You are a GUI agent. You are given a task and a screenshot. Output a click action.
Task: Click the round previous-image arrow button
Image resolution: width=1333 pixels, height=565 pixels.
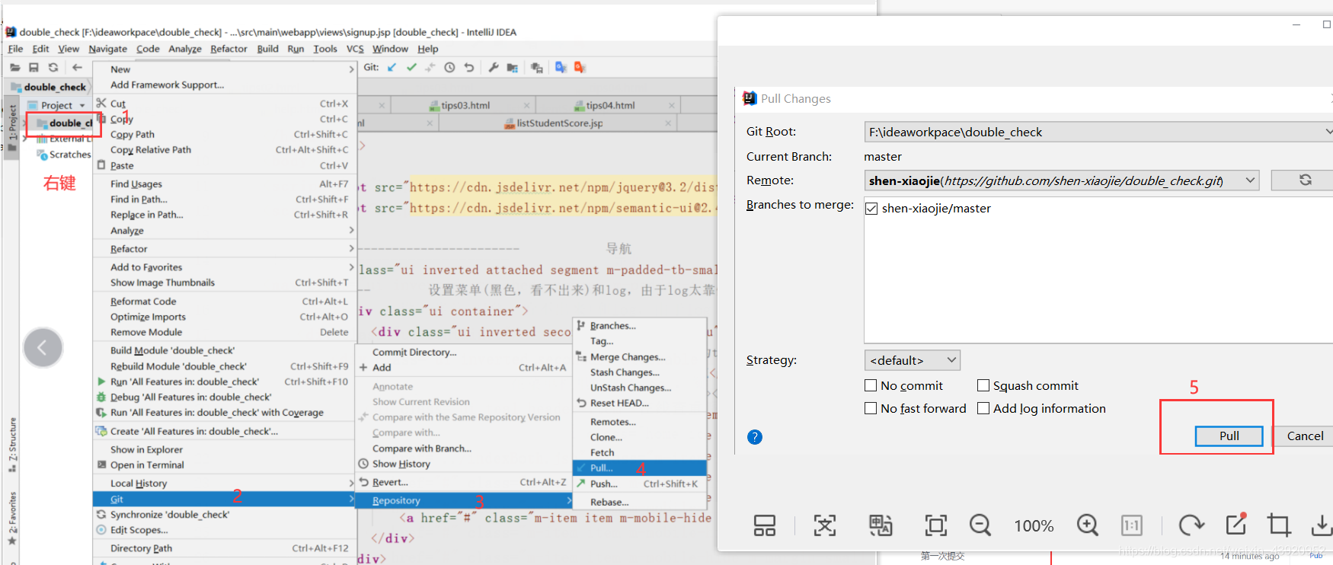(x=43, y=348)
